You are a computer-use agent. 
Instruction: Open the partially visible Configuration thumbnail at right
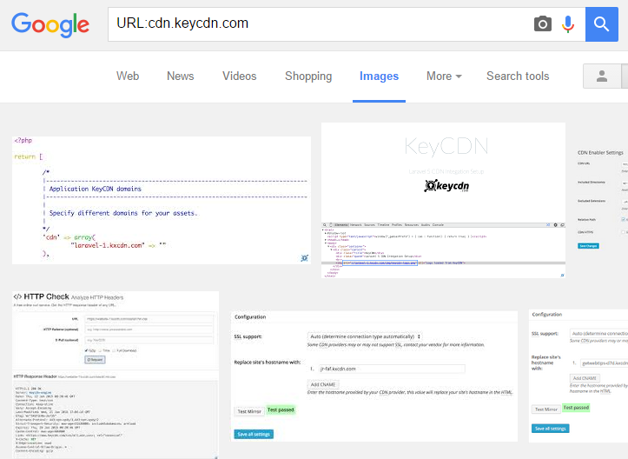[578, 376]
